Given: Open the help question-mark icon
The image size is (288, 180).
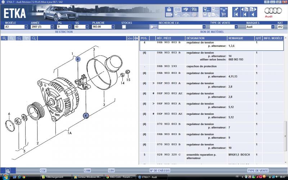Looking at the screenshot, I should 194,9.
